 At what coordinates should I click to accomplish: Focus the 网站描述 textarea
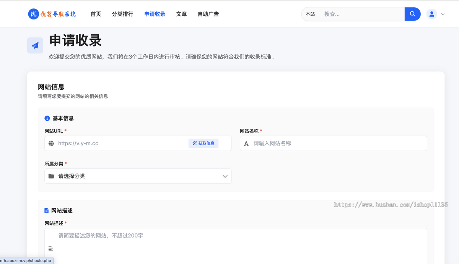tap(236, 246)
